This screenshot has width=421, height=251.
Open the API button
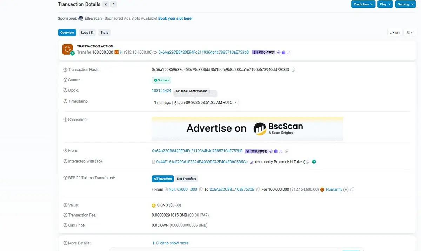pos(395,33)
